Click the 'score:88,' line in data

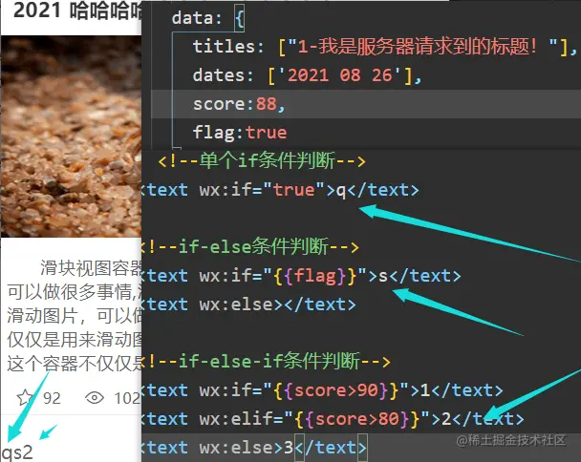pyautogui.click(x=239, y=104)
